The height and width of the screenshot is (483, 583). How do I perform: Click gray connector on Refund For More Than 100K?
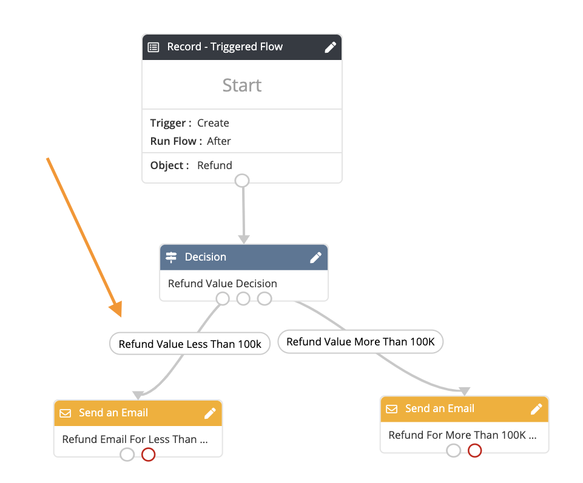454,450
